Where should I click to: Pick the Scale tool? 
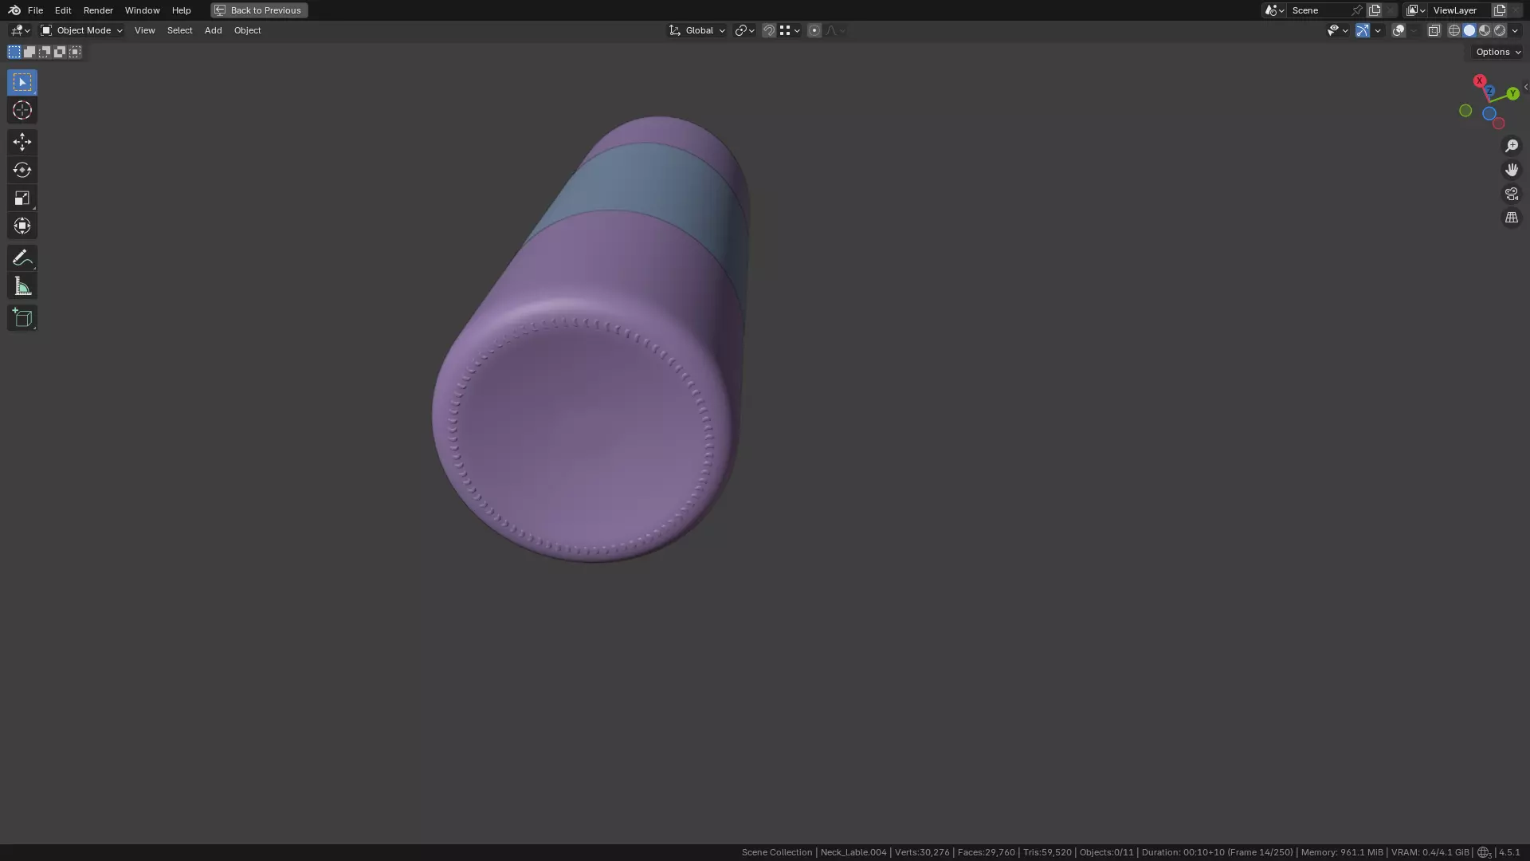[x=22, y=198]
